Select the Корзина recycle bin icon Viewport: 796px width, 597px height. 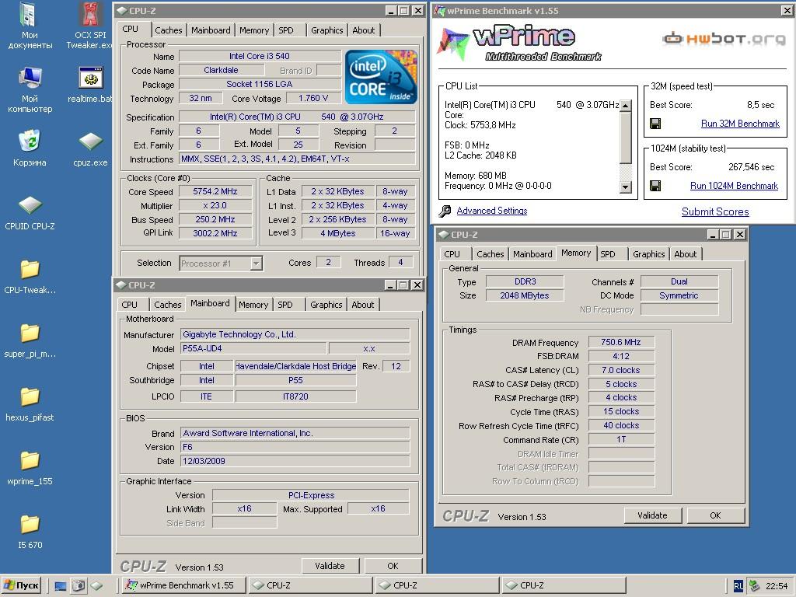pos(30,148)
